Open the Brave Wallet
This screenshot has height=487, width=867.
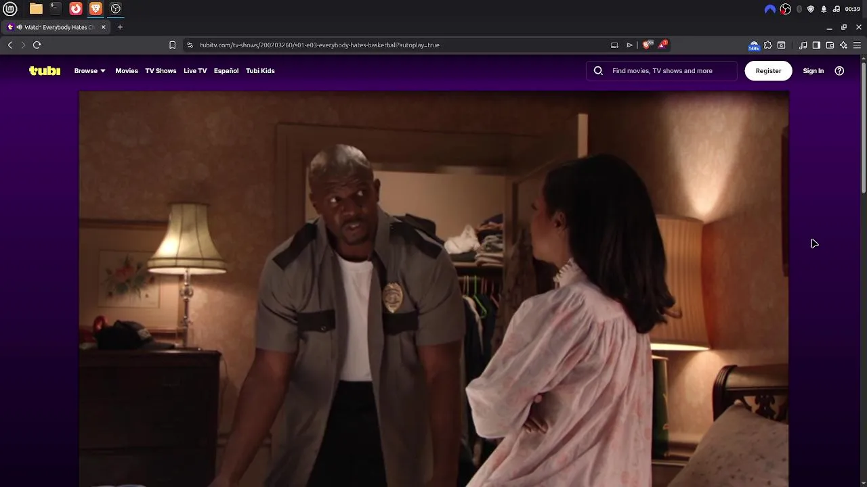[830, 45]
